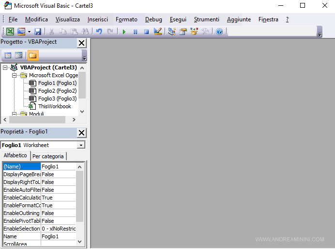The image size is (335, 249).
Task: Open the Finestra menu
Action: [x=268, y=19]
